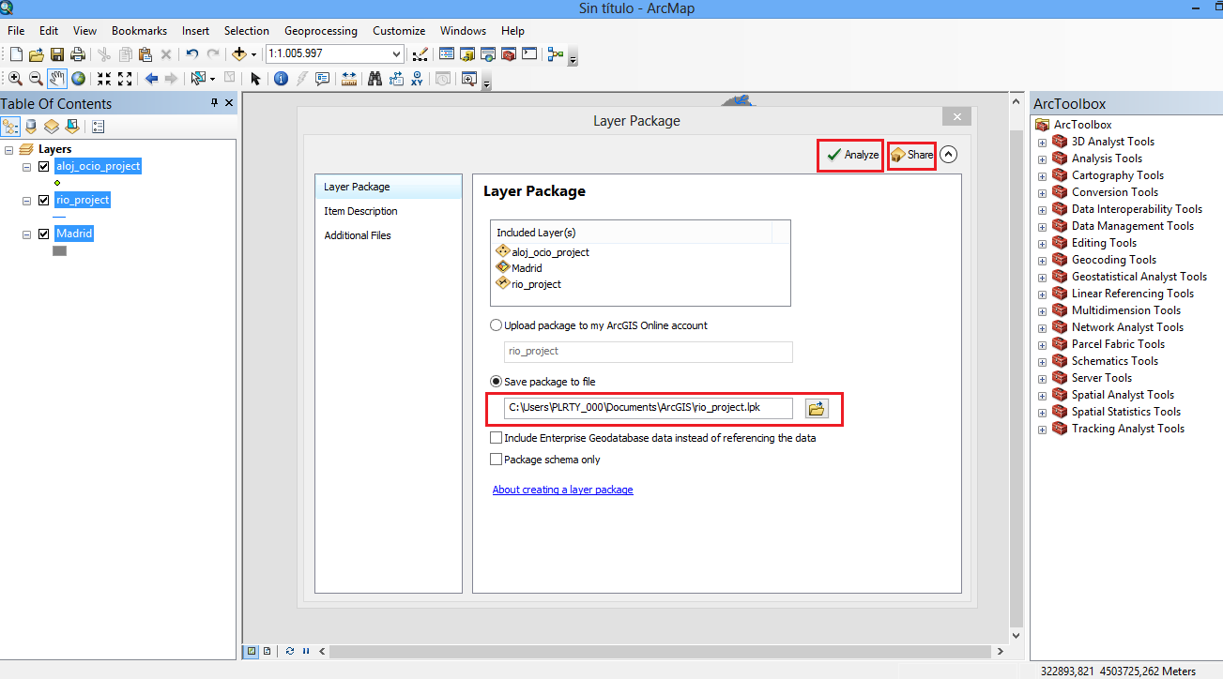1223x679 pixels.
Task: Open the Python window icon
Action: tap(529, 54)
